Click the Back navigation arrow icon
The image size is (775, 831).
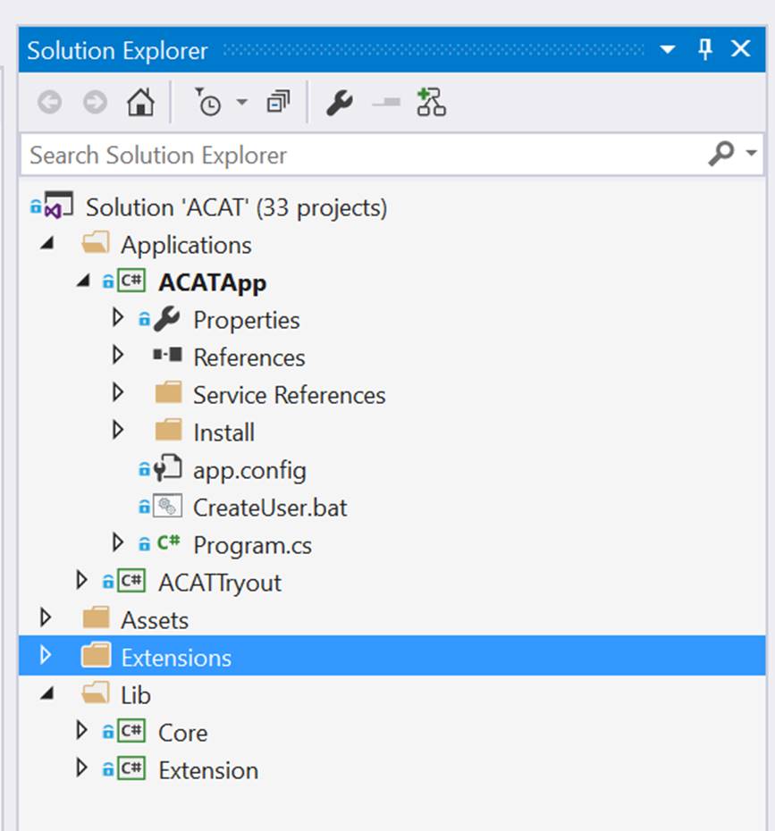tap(50, 103)
